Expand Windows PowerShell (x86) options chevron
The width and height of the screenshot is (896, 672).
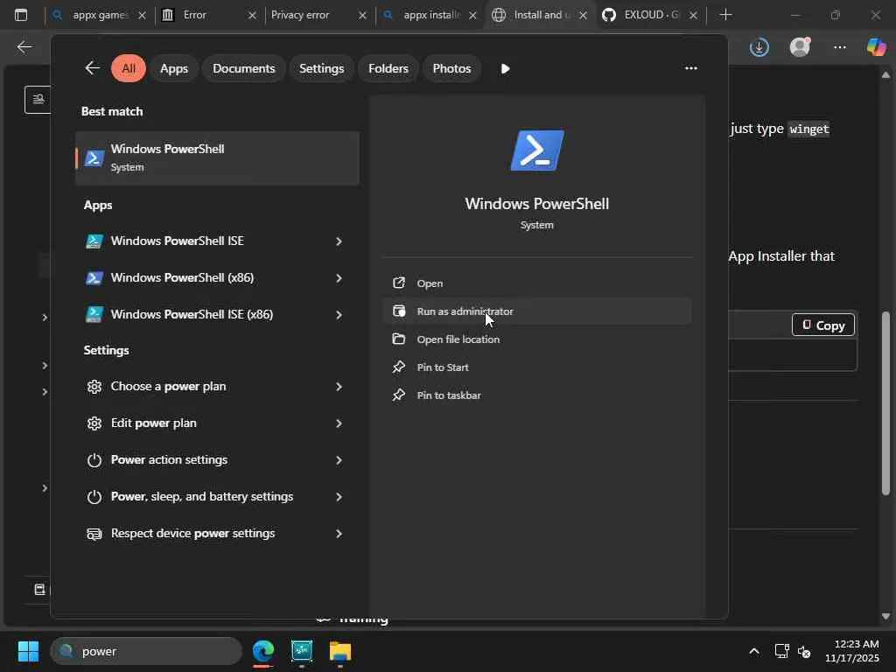point(339,277)
